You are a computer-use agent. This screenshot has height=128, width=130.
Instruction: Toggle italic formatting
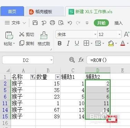68,43
